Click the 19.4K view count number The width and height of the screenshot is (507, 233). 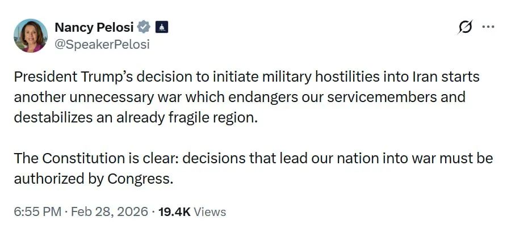[175, 212]
